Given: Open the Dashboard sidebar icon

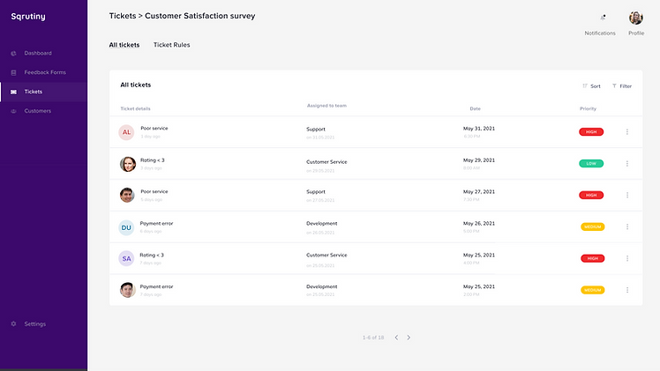Looking at the screenshot, I should (x=13, y=54).
